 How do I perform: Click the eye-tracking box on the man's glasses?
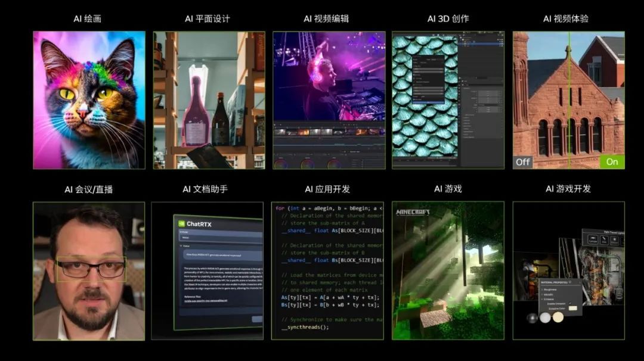(x=91, y=269)
